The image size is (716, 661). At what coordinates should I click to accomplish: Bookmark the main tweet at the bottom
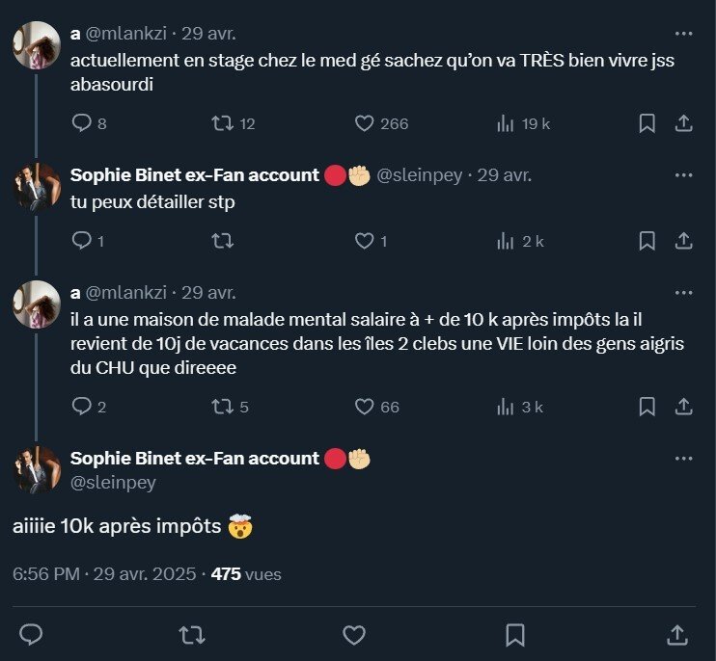515,633
